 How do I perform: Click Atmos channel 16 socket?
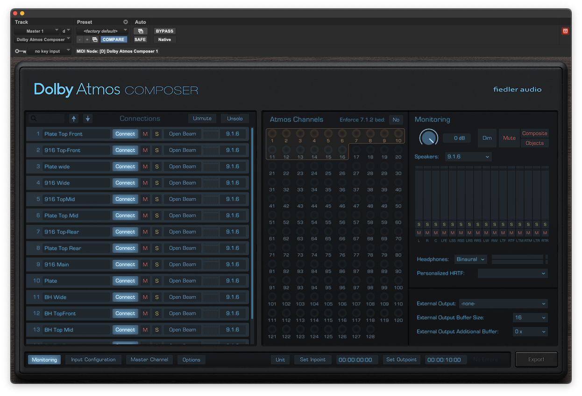pos(342,150)
